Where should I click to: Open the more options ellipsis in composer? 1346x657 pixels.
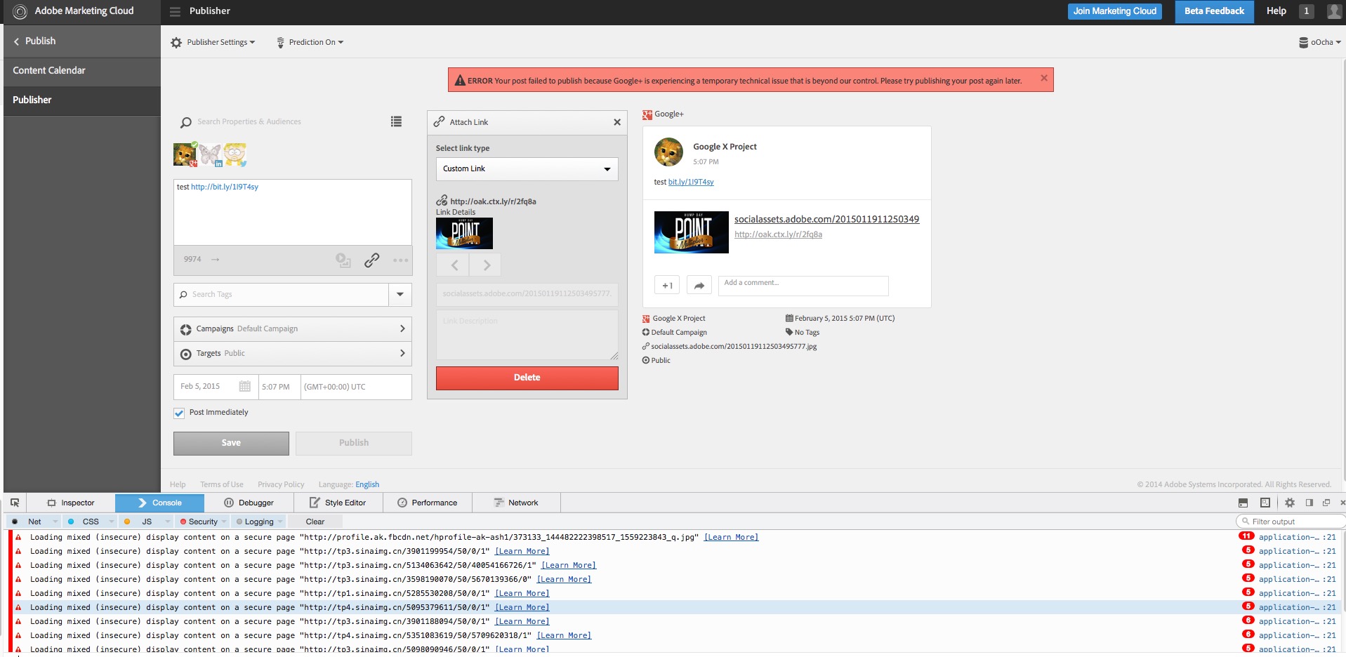[x=401, y=260]
